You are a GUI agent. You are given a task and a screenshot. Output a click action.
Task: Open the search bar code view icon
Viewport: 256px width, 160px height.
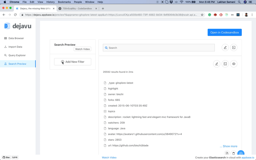[234, 48]
